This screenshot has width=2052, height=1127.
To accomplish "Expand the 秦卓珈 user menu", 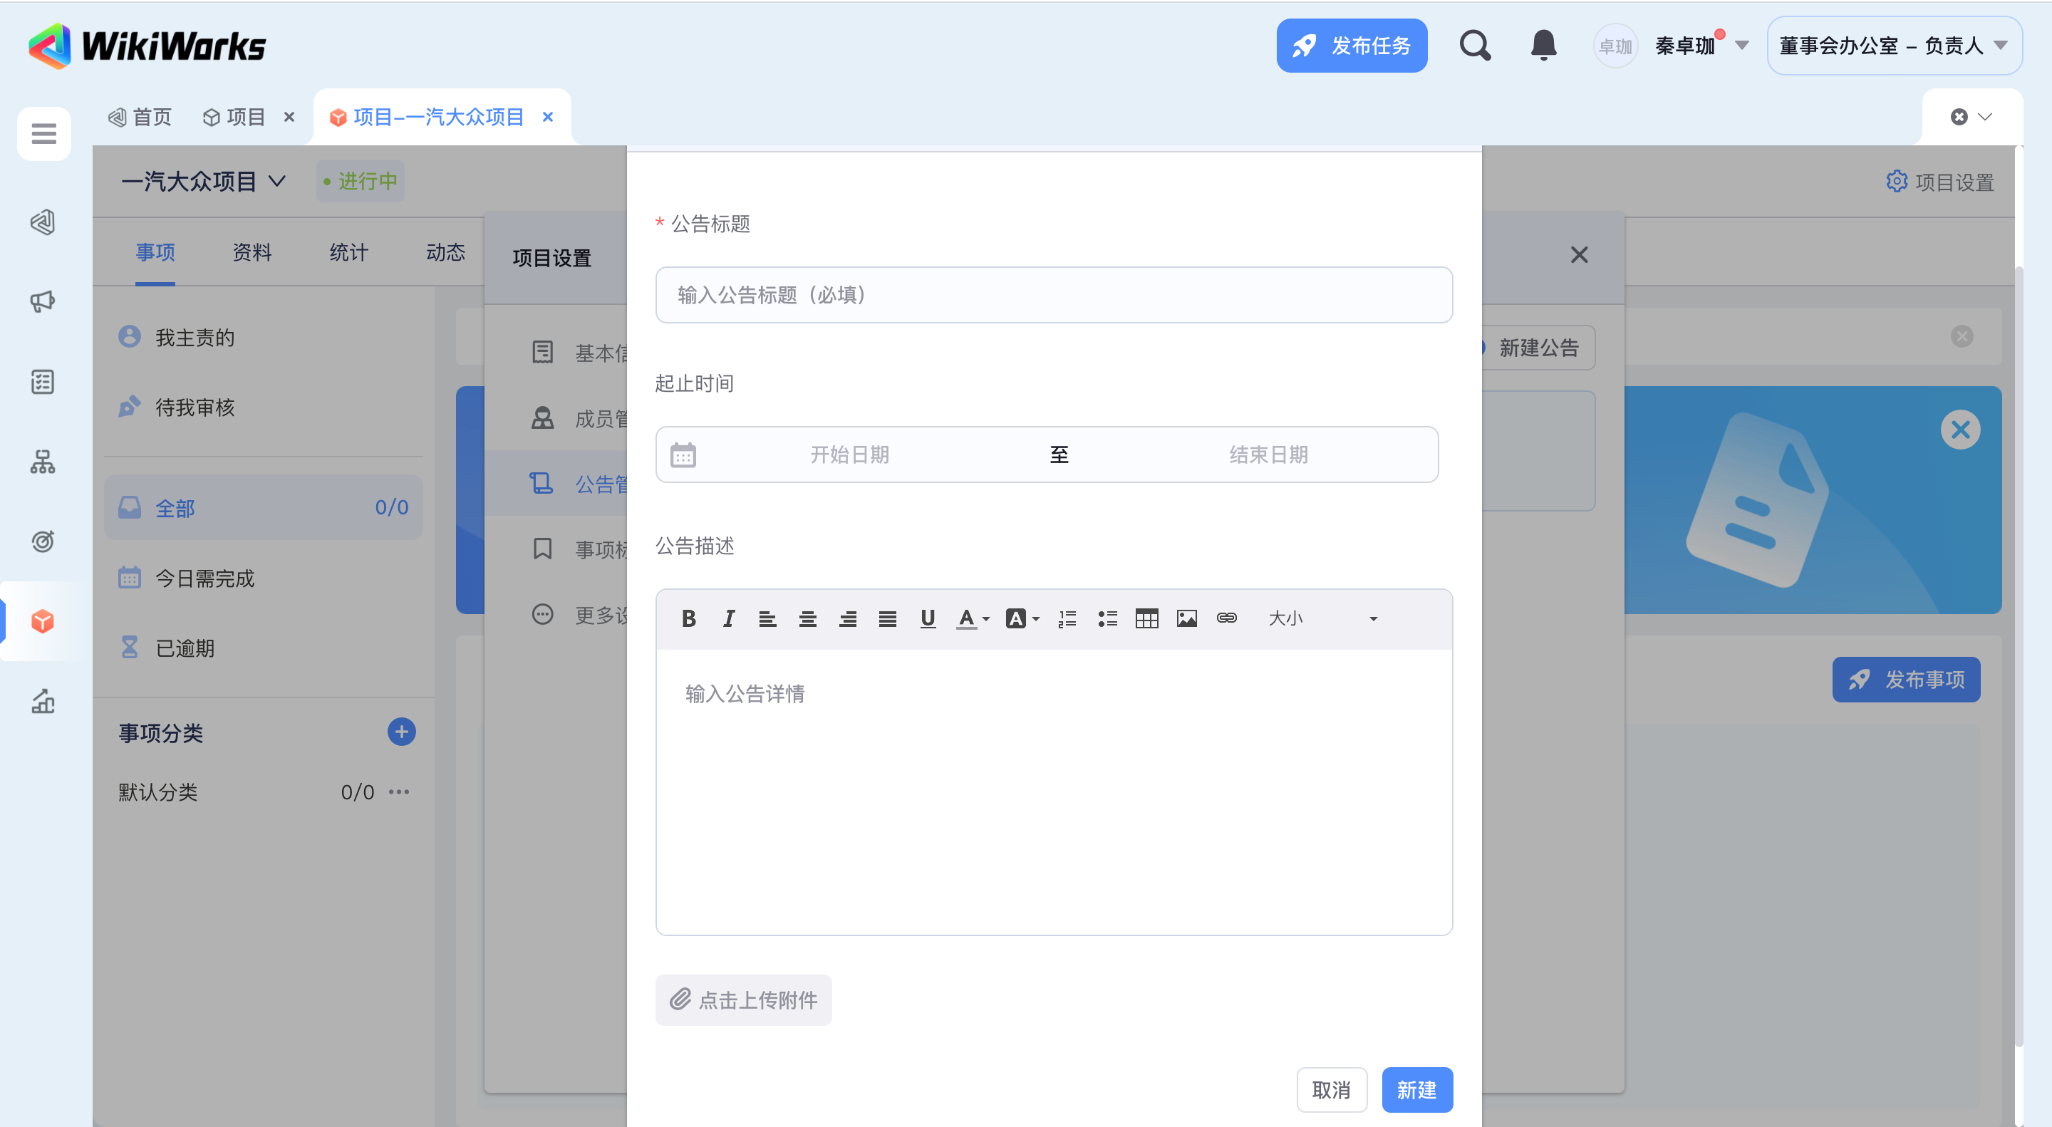I will (1741, 46).
